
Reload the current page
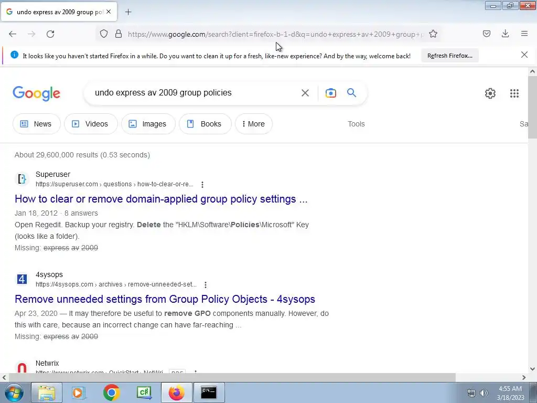point(50,34)
